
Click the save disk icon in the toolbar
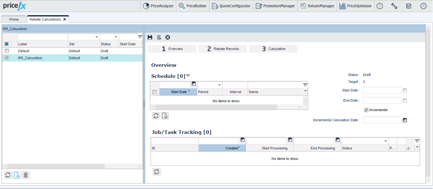coord(150,37)
